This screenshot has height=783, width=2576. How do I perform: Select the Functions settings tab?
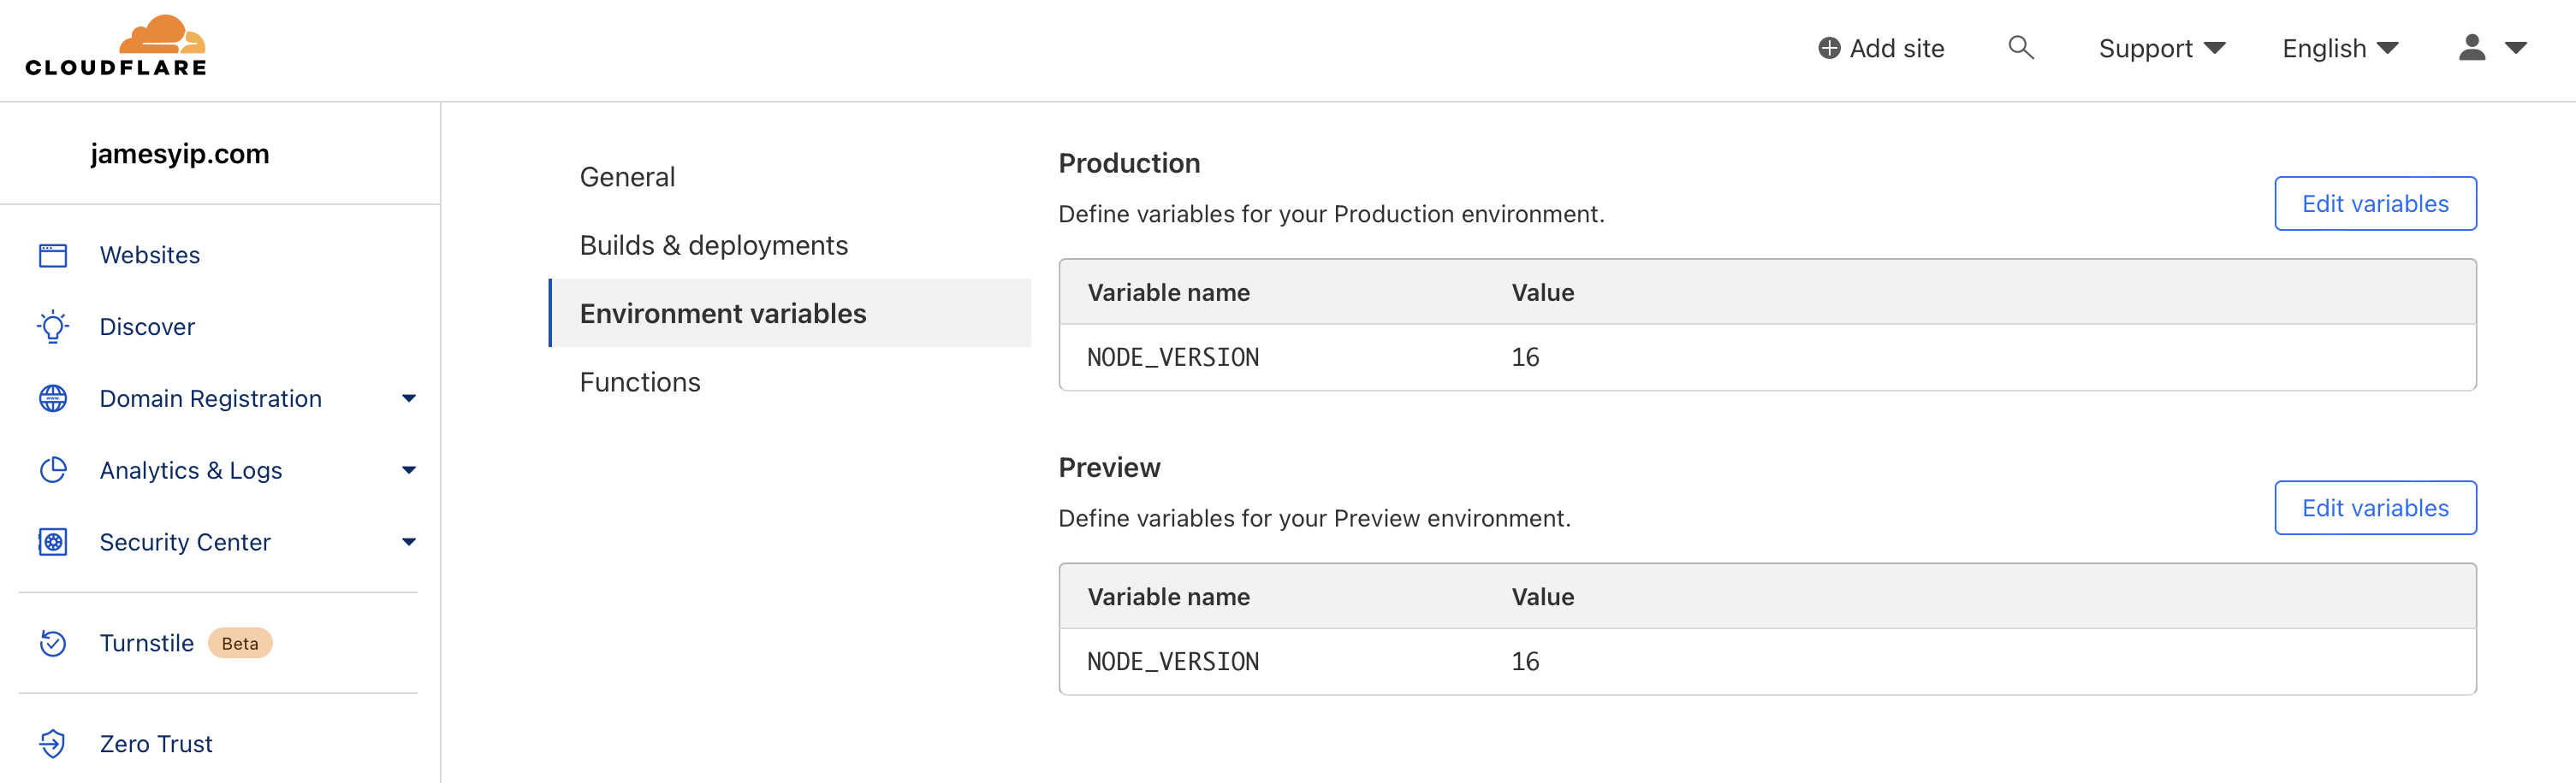640,381
